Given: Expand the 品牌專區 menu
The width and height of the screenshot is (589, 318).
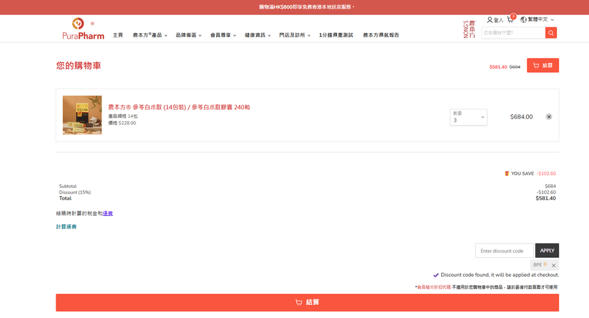Looking at the screenshot, I should [x=188, y=35].
